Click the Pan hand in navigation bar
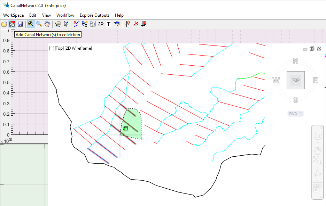Viewport: 326px width, 206px height. pyautogui.click(x=317, y=150)
